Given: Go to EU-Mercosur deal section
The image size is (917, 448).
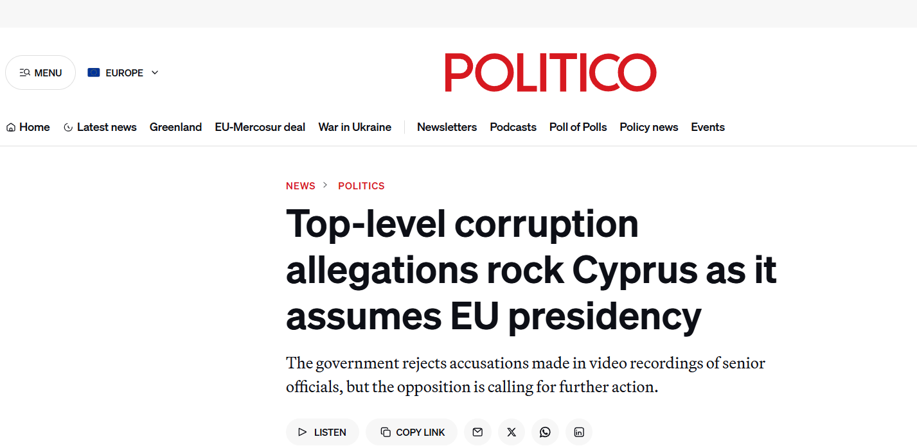Looking at the screenshot, I should pyautogui.click(x=260, y=127).
